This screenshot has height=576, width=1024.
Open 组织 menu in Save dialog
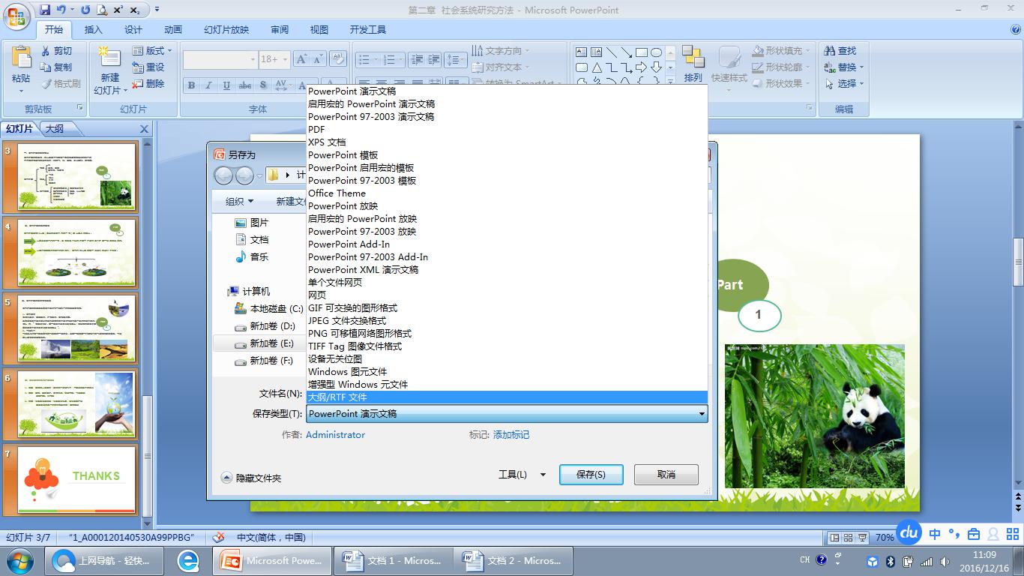pyautogui.click(x=239, y=201)
